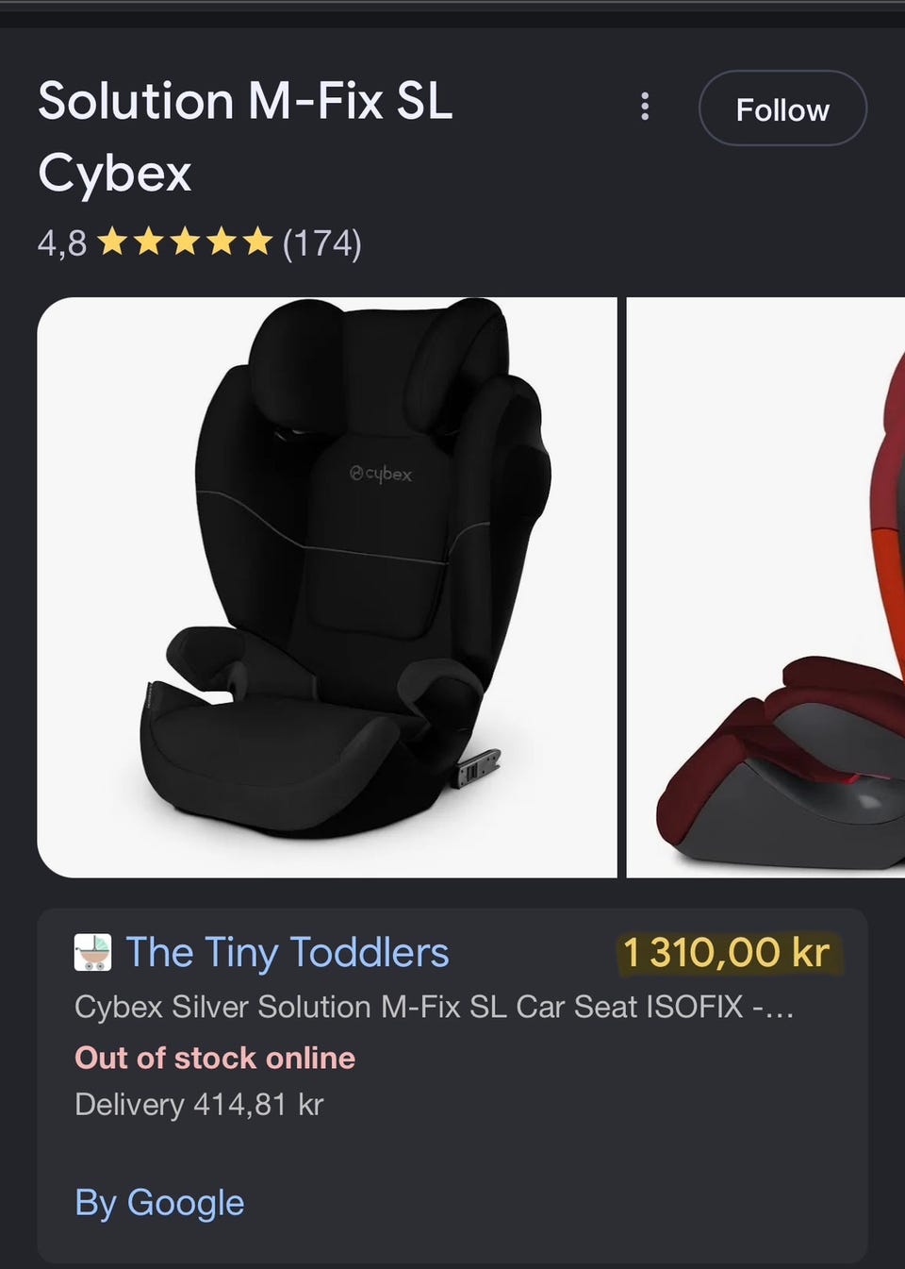Open The Tiny Toddlers store link
The image size is (905, 1269).
point(288,952)
